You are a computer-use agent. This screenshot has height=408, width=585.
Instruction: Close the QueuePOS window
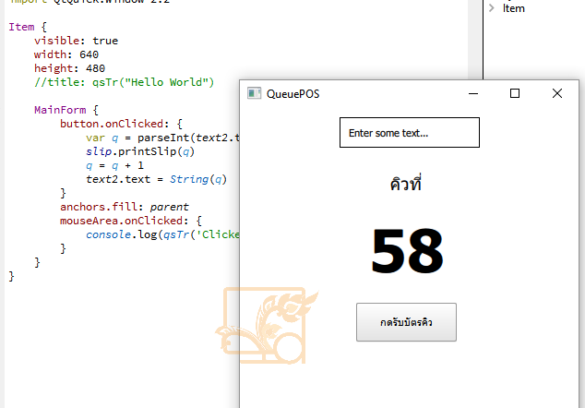pos(556,93)
